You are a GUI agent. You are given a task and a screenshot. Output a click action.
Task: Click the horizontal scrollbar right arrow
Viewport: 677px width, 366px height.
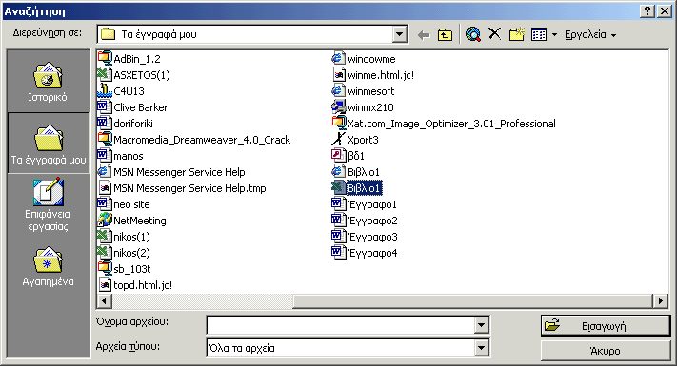point(660,301)
